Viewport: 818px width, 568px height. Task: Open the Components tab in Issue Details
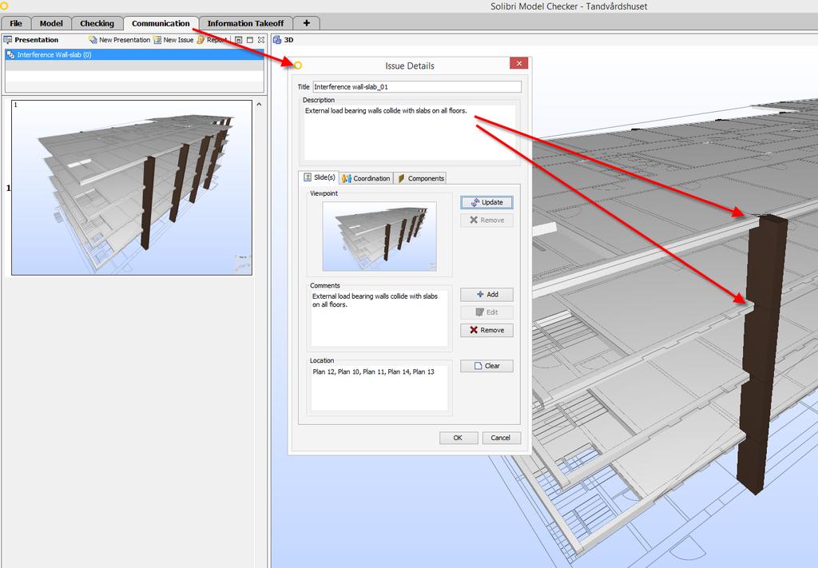tap(420, 178)
